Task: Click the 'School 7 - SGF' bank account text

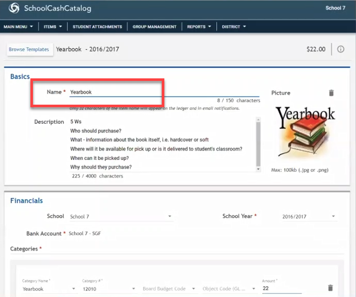Action: click(x=84, y=234)
